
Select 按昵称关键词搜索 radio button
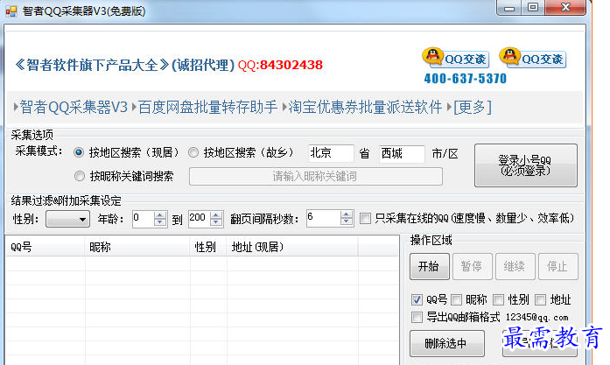[x=80, y=176]
